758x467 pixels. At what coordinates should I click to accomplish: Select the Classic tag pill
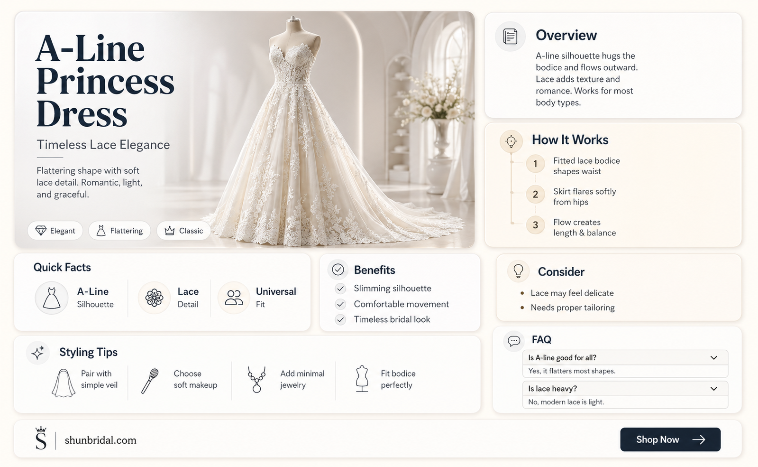(x=183, y=231)
